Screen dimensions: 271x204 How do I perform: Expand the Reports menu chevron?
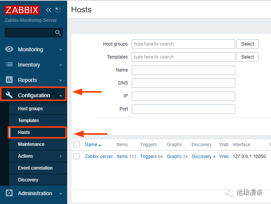point(61,80)
